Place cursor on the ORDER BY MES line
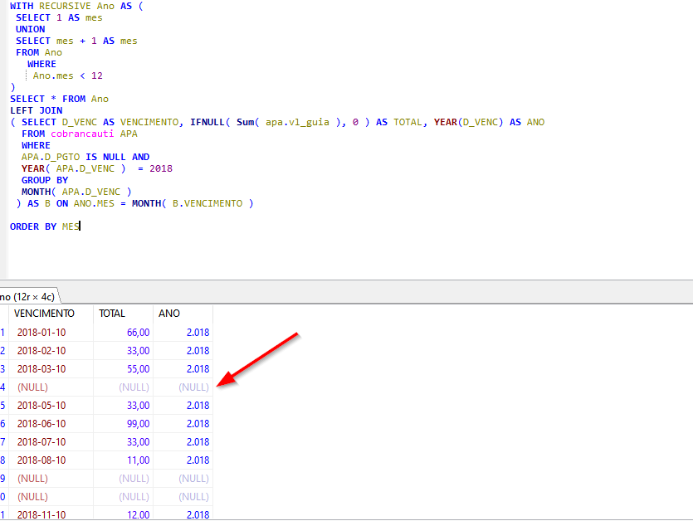 pyautogui.click(x=45, y=226)
